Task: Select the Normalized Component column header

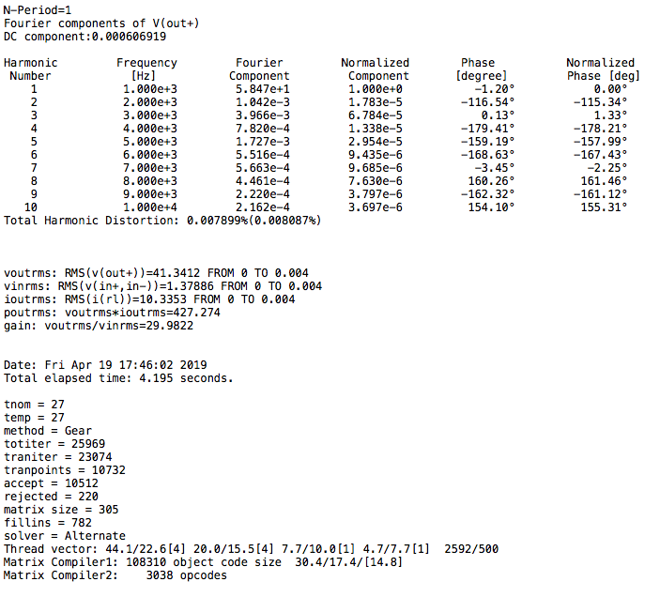Action: (x=375, y=69)
